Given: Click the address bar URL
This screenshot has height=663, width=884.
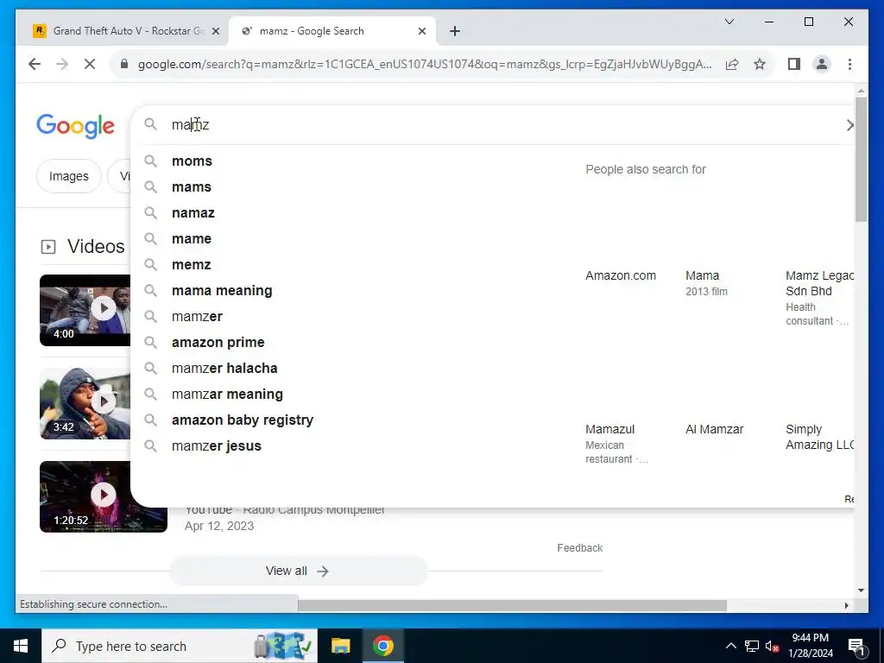Looking at the screenshot, I should (x=424, y=64).
